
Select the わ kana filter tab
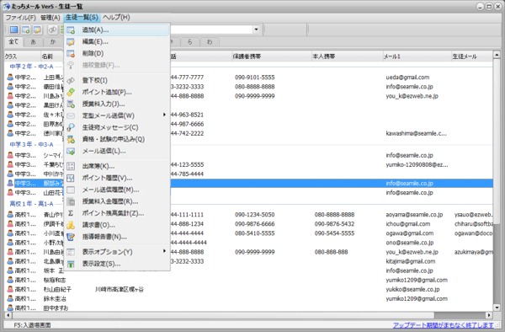click(x=210, y=42)
